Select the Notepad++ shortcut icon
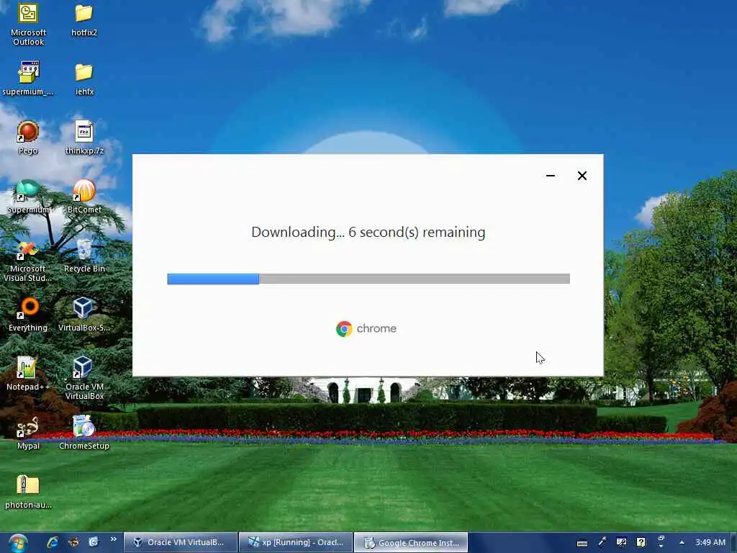This screenshot has width=737, height=553. (x=28, y=374)
